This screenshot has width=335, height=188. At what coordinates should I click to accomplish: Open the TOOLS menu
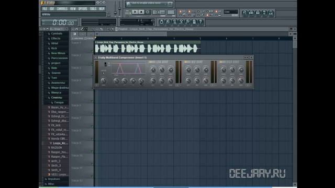tap(93, 9)
